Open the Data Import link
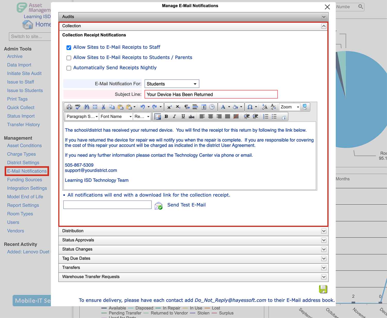 [19, 65]
